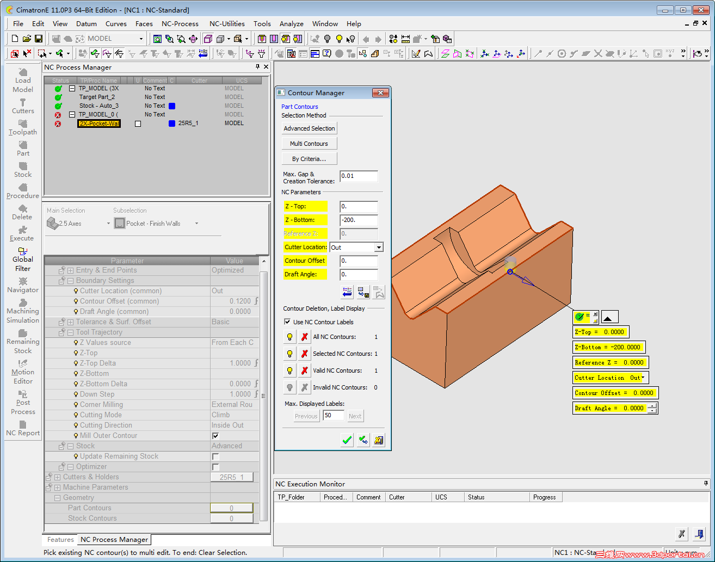Viewport: 715px width, 562px height.
Task: Launch Machining Simulation from sidebar
Action: pos(23,311)
